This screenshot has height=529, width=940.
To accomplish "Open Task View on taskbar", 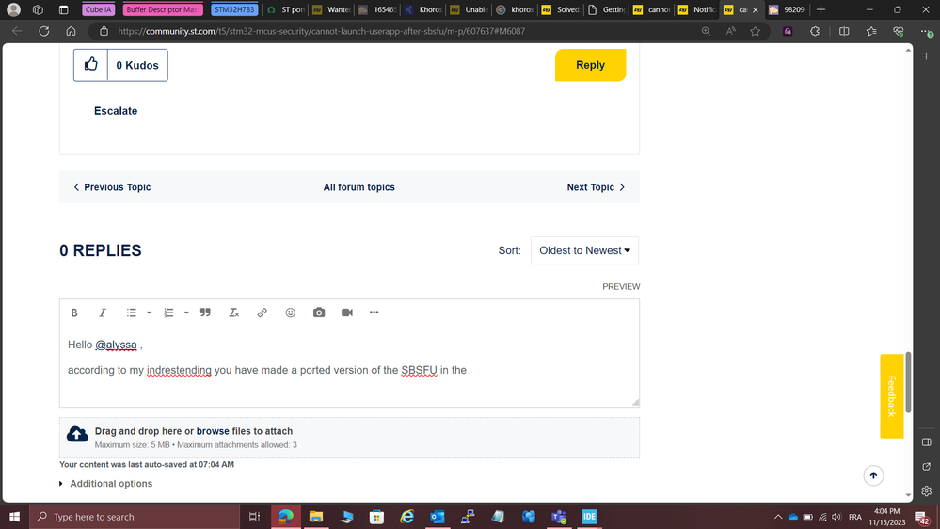I will click(254, 517).
